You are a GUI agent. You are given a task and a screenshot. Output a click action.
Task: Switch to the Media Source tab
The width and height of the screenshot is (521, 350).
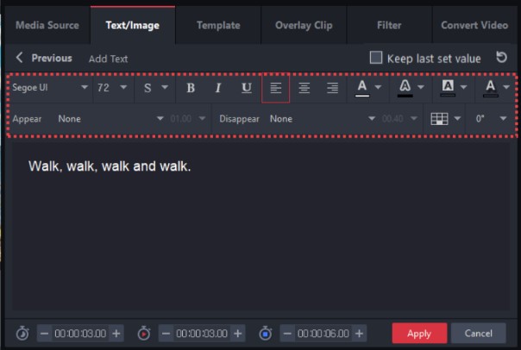(47, 25)
